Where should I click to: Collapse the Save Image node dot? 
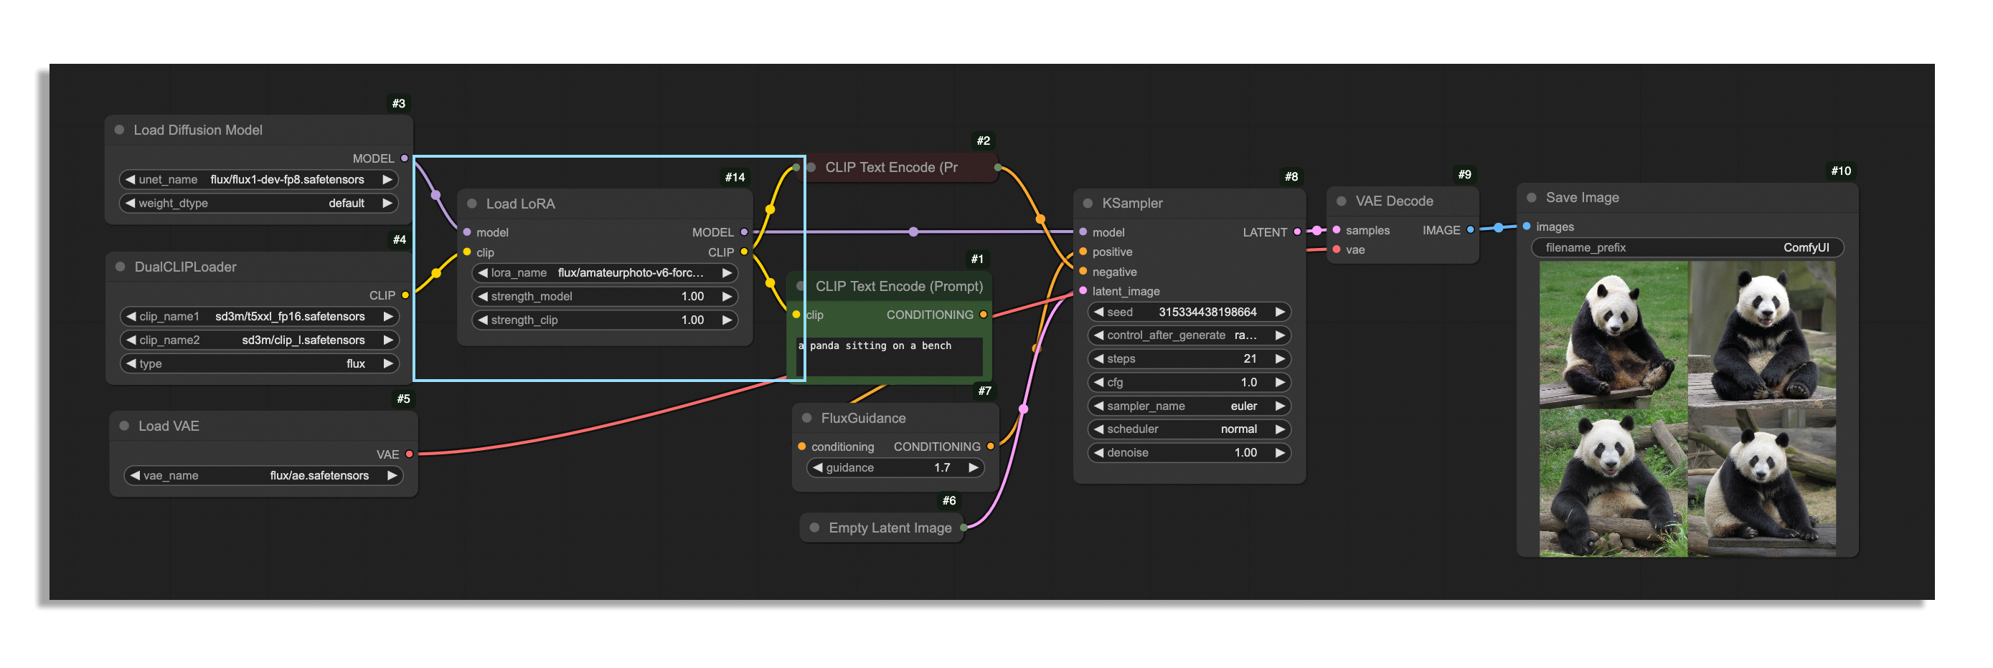coord(1532,197)
